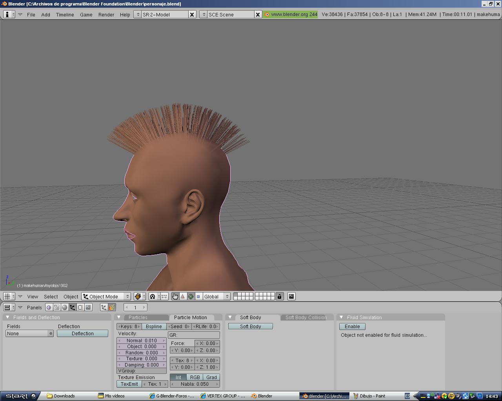The image size is (502, 401).
Task: Open the Scene context panel icon
Action: click(x=88, y=307)
